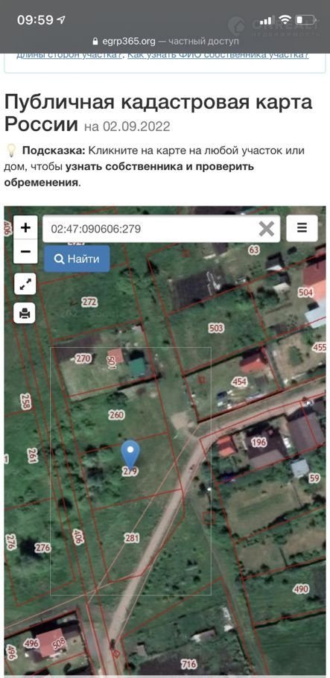Print the map using printer icon

[x=25, y=313]
